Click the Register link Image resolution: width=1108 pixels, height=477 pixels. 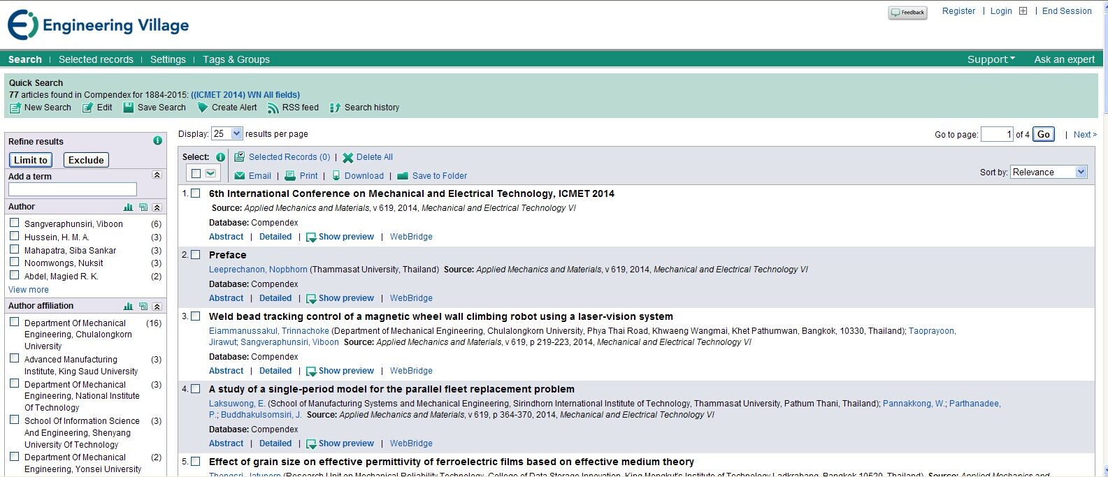958,11
